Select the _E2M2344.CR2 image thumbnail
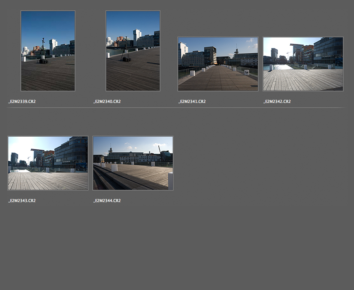 click(133, 163)
